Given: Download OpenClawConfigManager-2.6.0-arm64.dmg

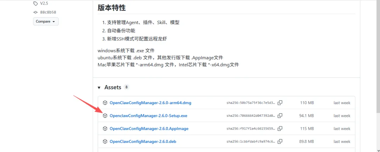Looking at the screenshot, I should click(150, 103).
